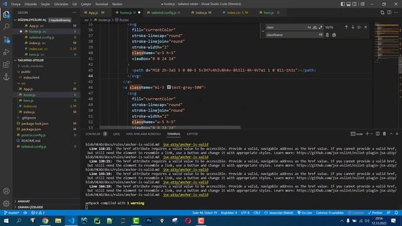Toggle find in selection icon
This screenshot has width=402, height=226.
pos(359,27)
